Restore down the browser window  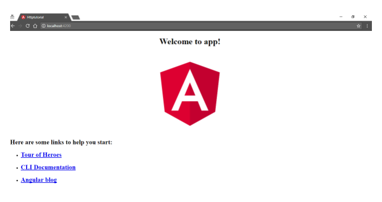pyautogui.click(x=353, y=17)
